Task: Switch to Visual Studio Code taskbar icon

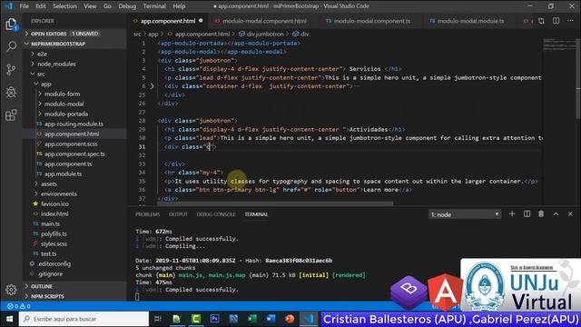Action: 309,319
